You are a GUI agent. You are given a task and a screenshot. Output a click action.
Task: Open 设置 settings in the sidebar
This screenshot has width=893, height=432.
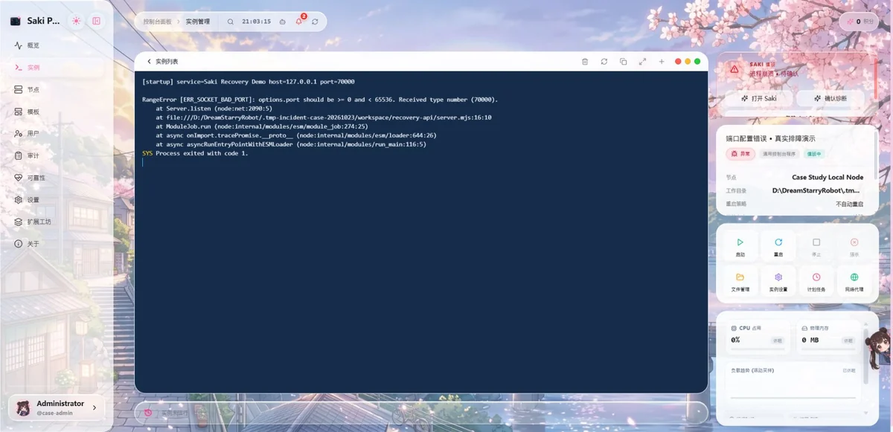[57, 200]
